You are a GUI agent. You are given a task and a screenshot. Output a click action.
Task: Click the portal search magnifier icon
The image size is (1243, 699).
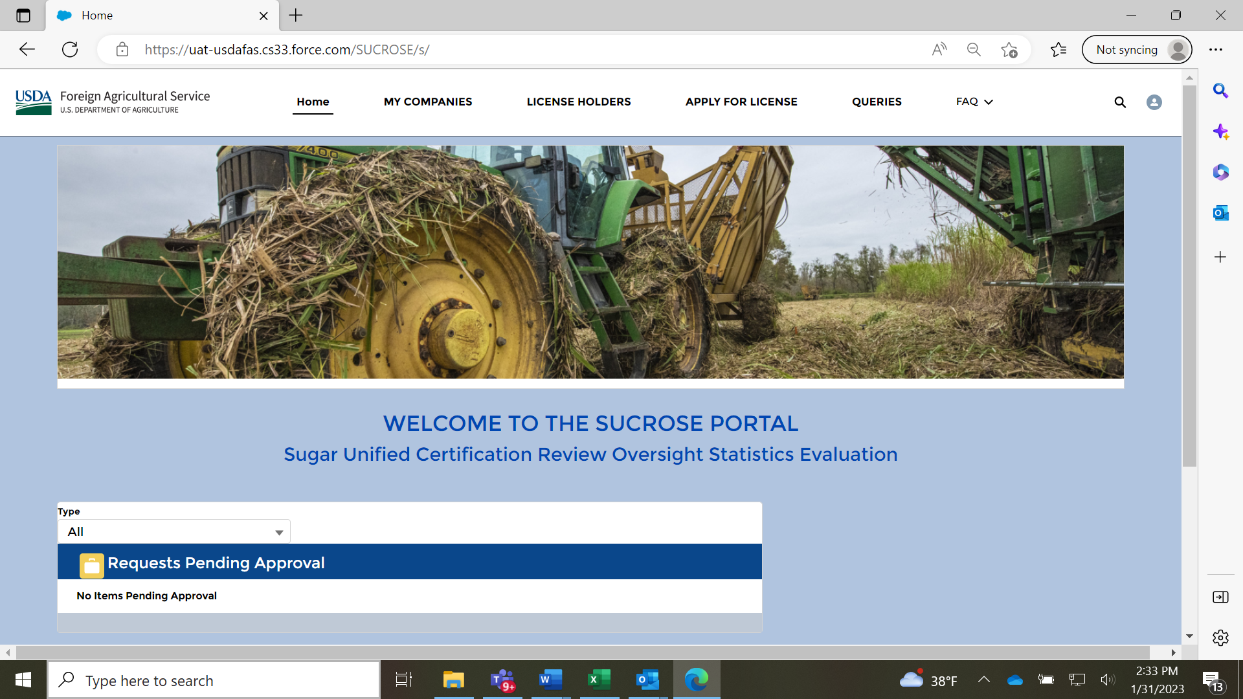point(1120,102)
